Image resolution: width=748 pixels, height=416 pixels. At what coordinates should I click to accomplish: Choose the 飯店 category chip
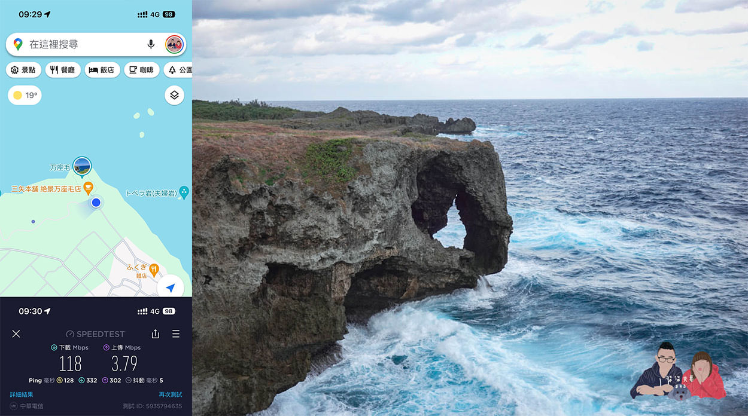pos(102,70)
